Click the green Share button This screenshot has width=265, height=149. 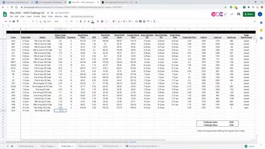pos(249,14)
